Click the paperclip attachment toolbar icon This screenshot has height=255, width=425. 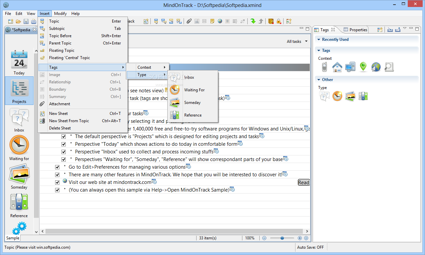pyautogui.click(x=189, y=21)
